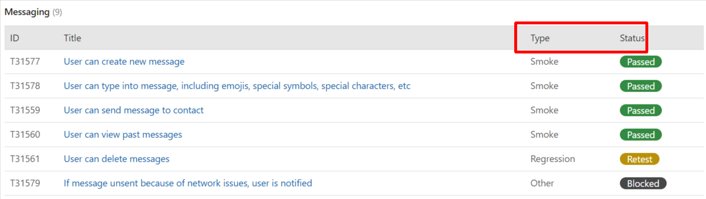The image size is (706, 199).
Task: Sort by the Status column header
Action: pyautogui.click(x=632, y=38)
